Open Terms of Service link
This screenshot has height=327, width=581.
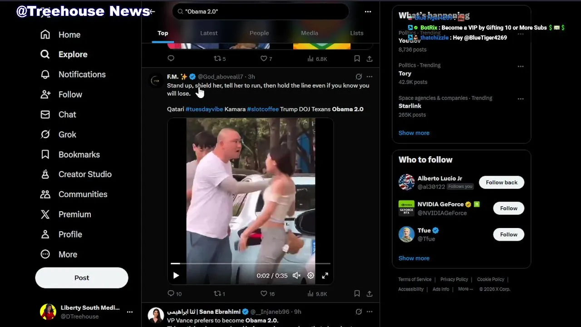(x=415, y=279)
